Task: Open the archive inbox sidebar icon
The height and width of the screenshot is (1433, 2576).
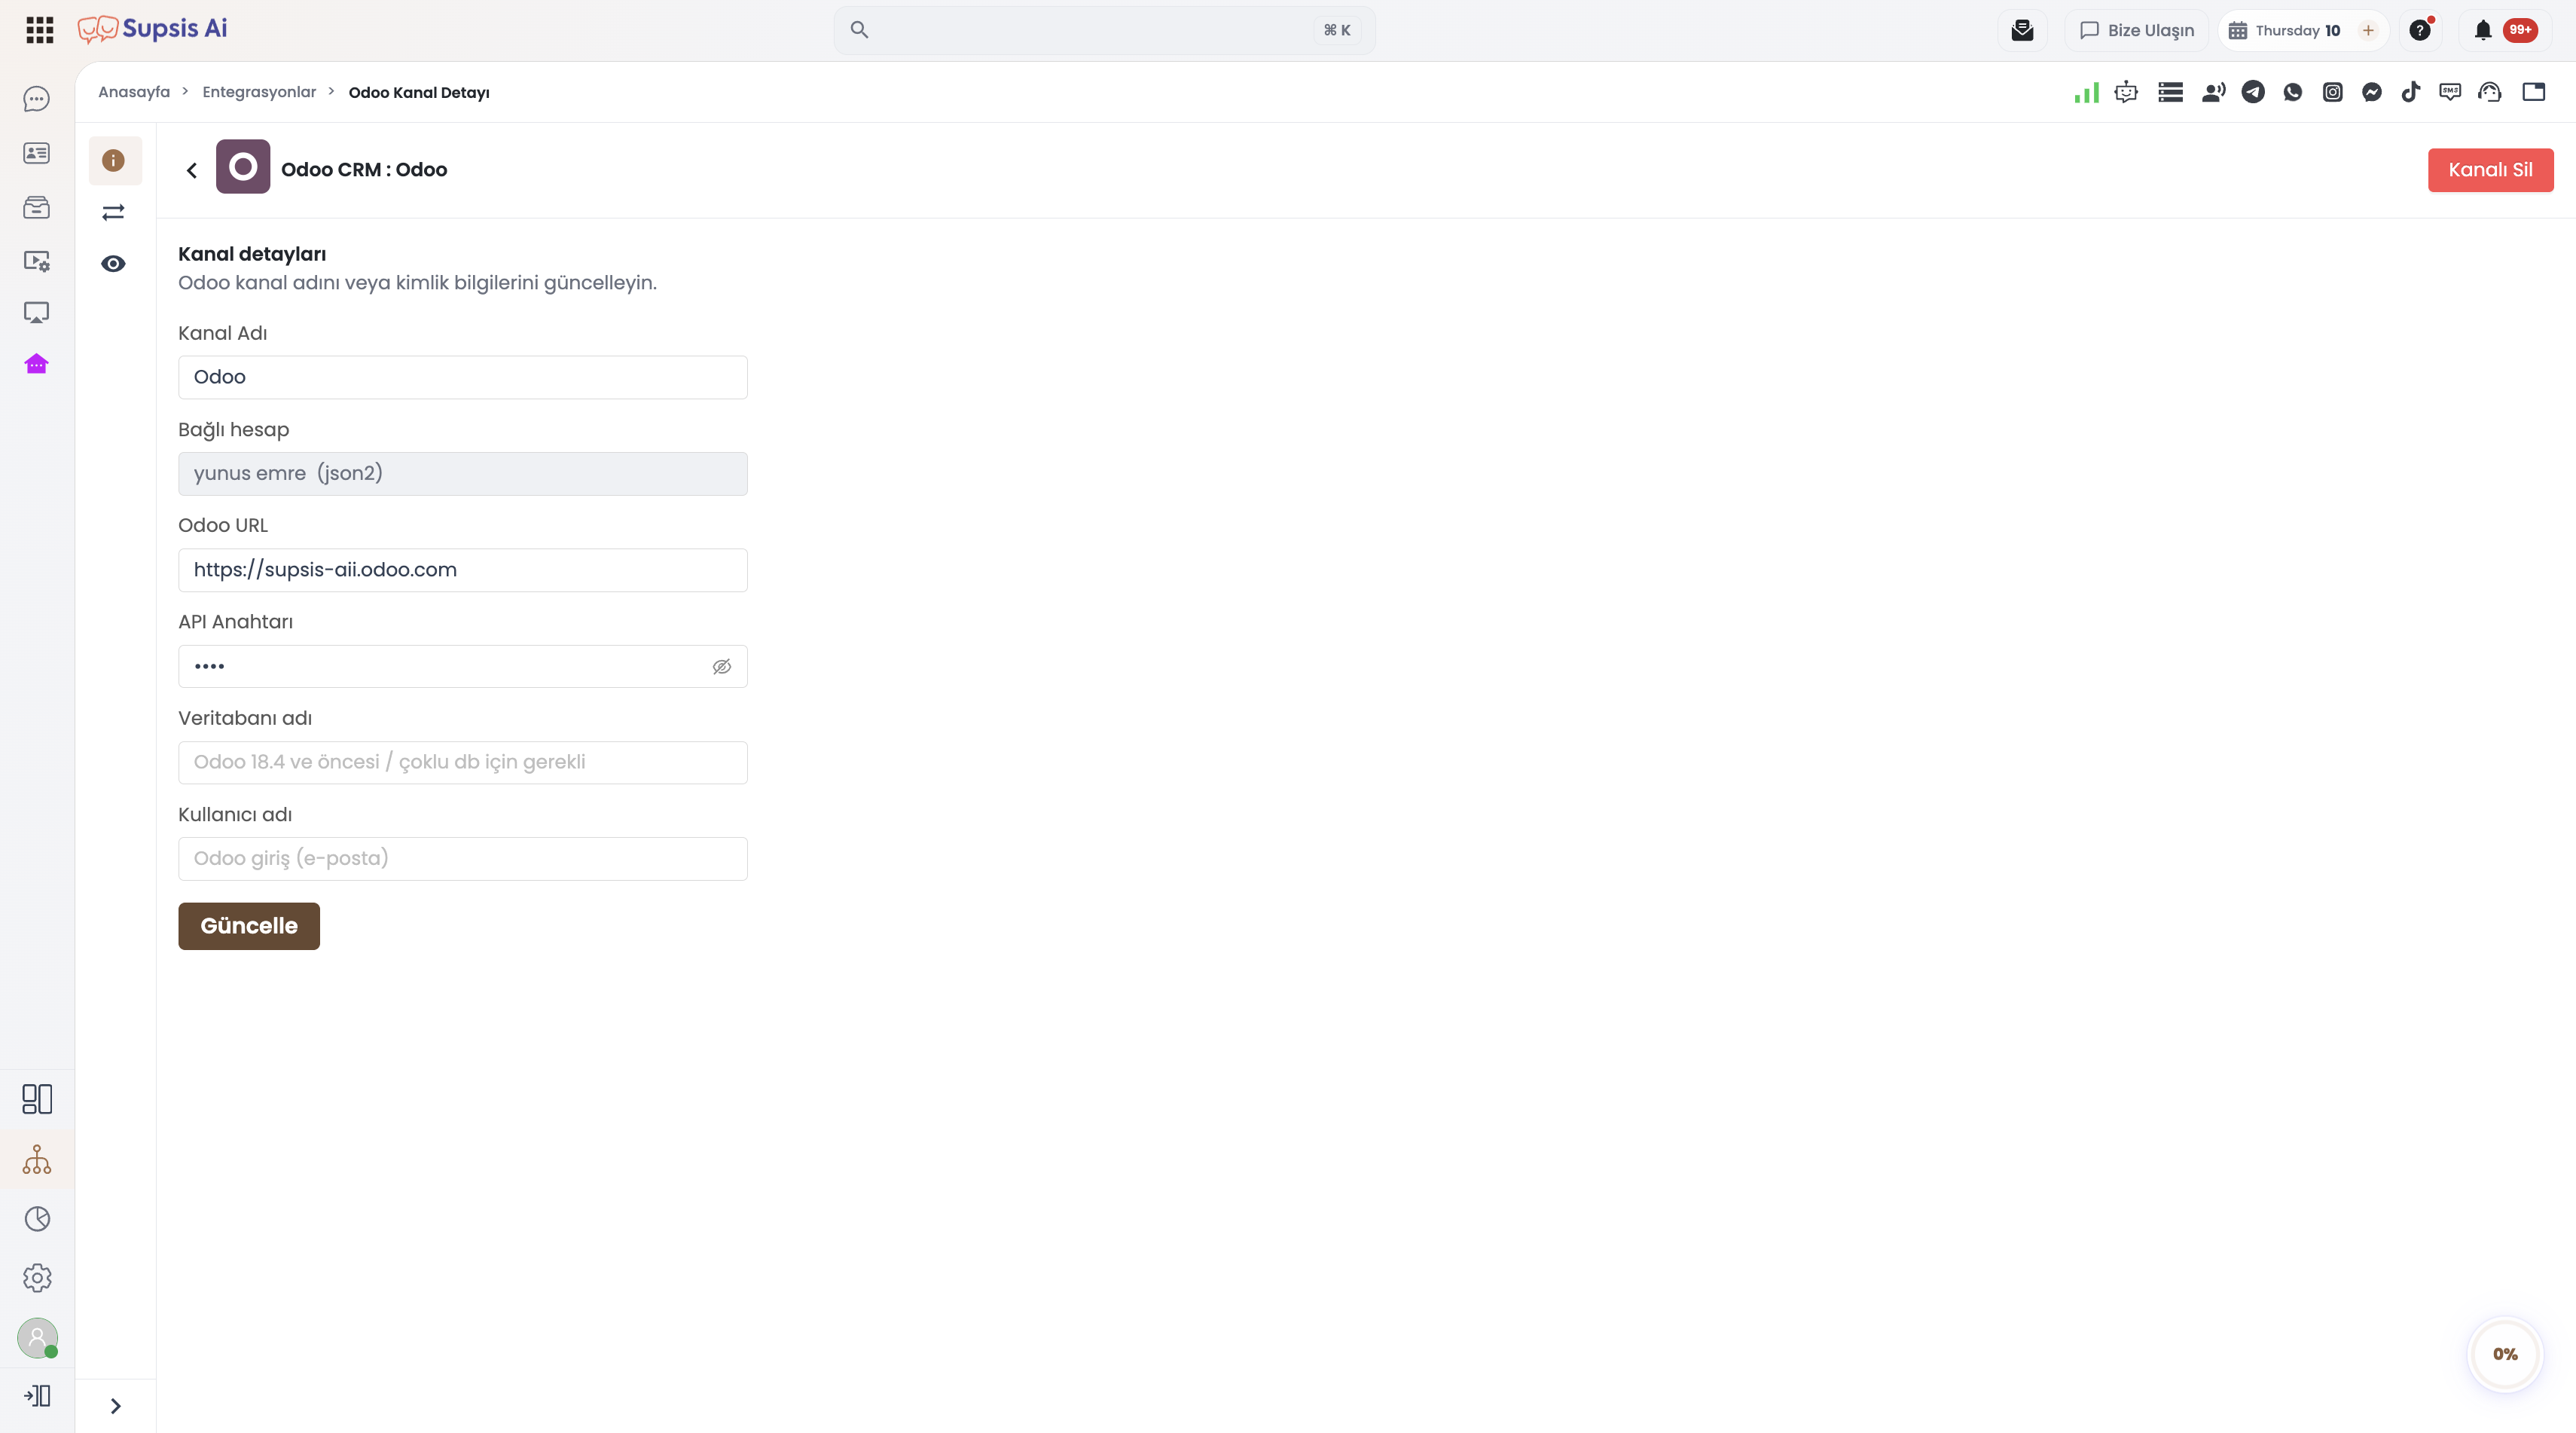Action: [37, 207]
